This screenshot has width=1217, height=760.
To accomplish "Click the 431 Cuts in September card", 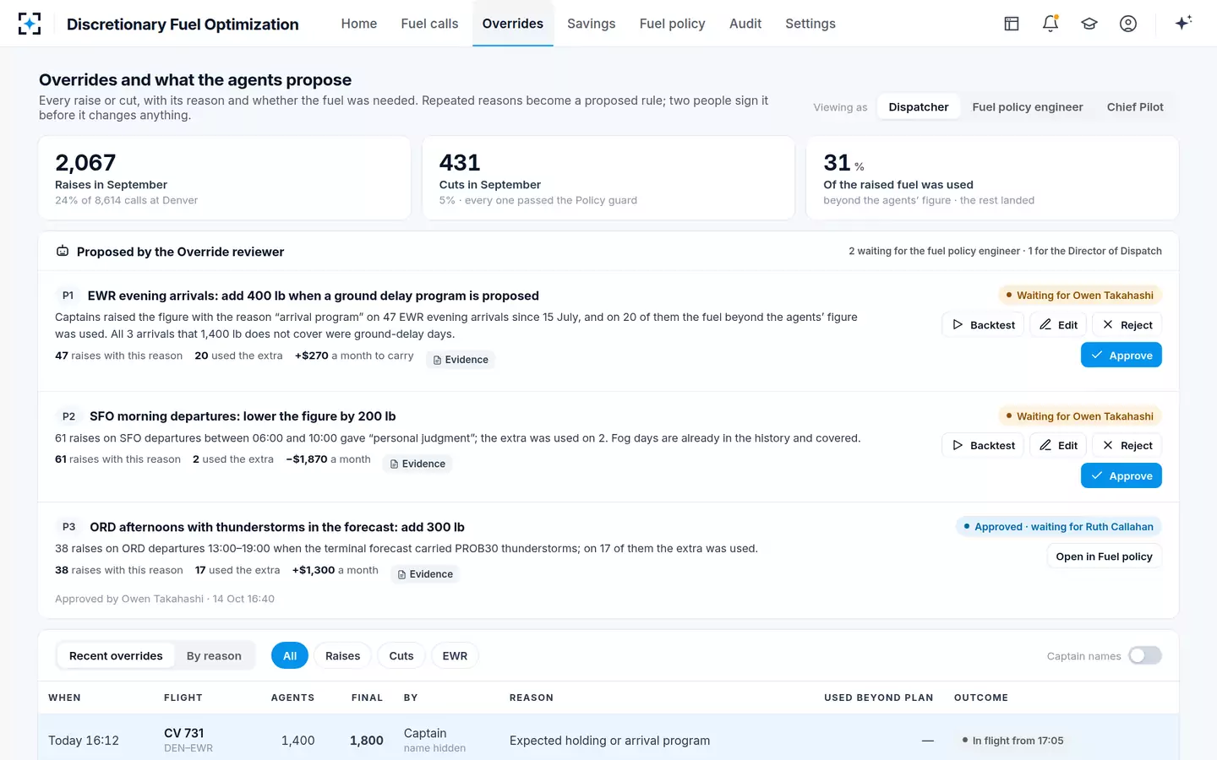I will pos(608,178).
